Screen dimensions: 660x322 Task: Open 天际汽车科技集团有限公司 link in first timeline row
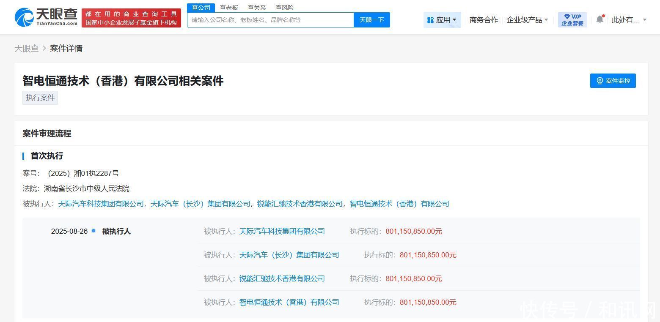click(282, 231)
